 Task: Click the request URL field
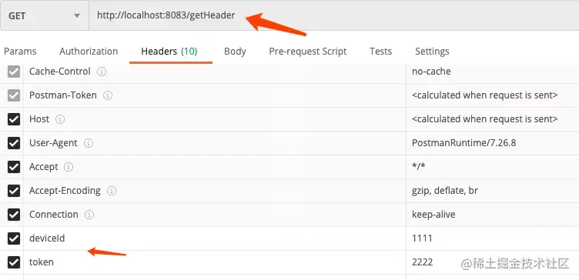[x=334, y=15]
